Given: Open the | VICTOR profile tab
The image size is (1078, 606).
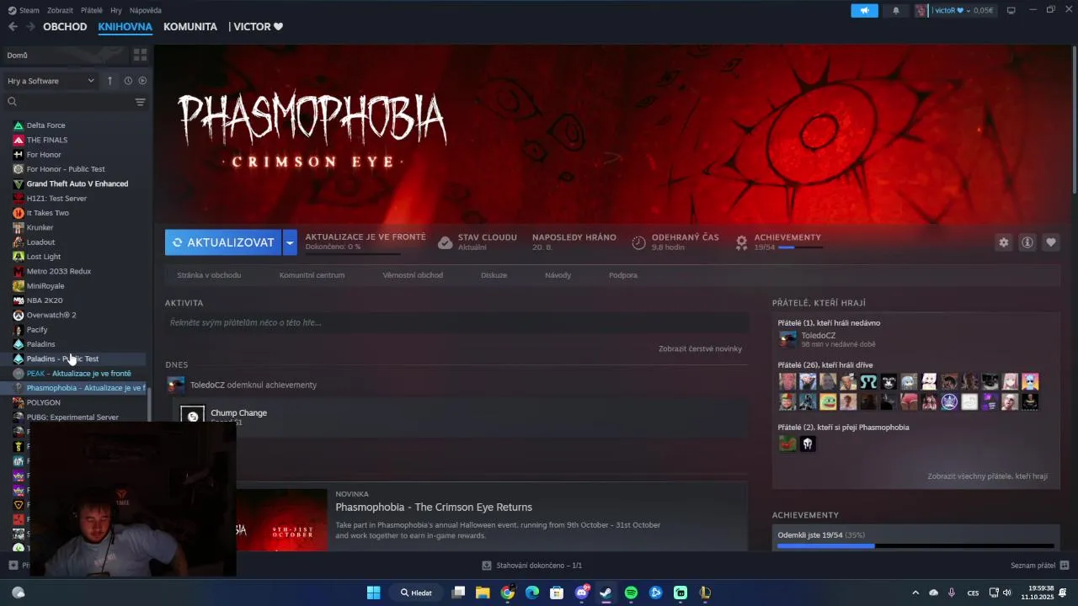Looking at the screenshot, I should pyautogui.click(x=255, y=27).
